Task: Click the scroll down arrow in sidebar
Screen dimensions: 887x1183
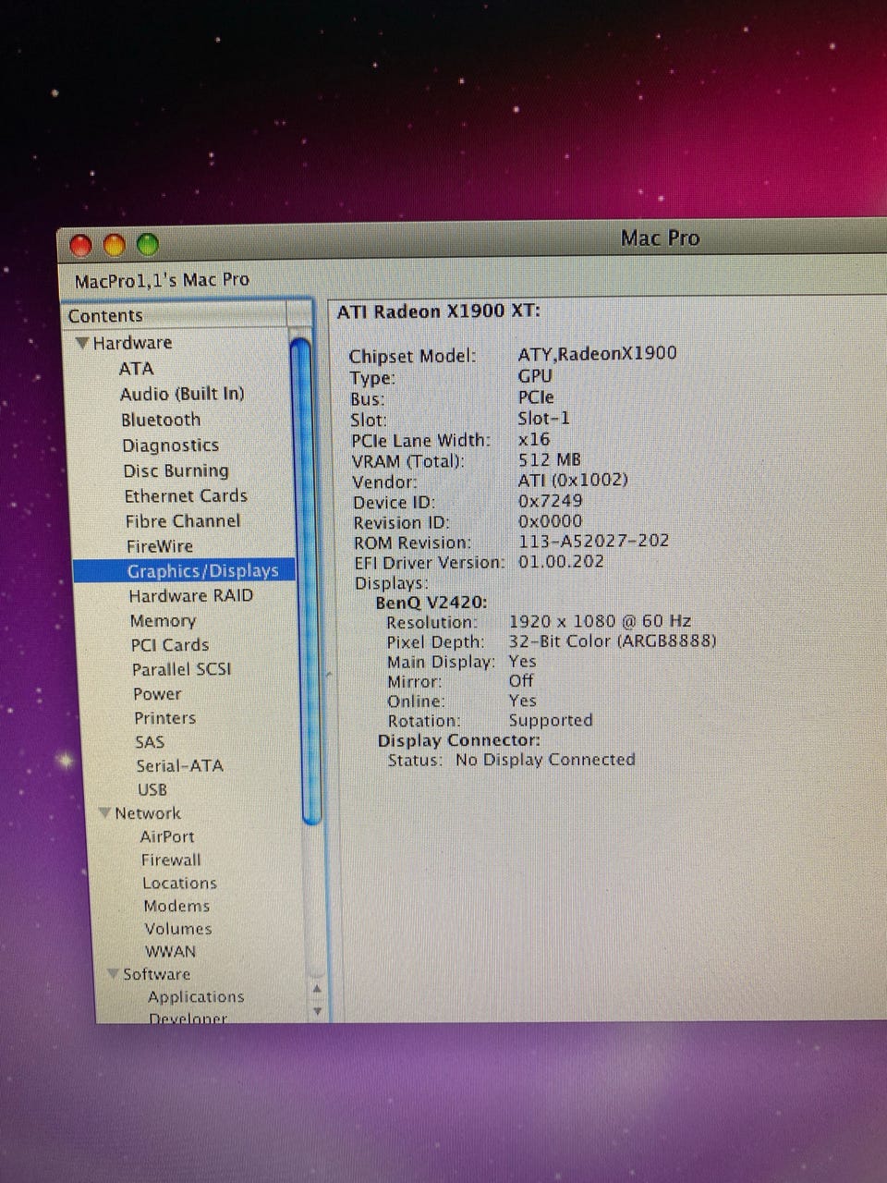Action: [317, 1010]
